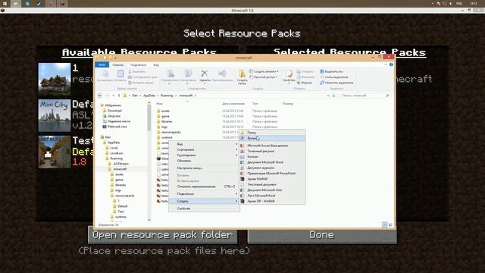Open the Создать элемент ribbon dropdown

(264, 71)
